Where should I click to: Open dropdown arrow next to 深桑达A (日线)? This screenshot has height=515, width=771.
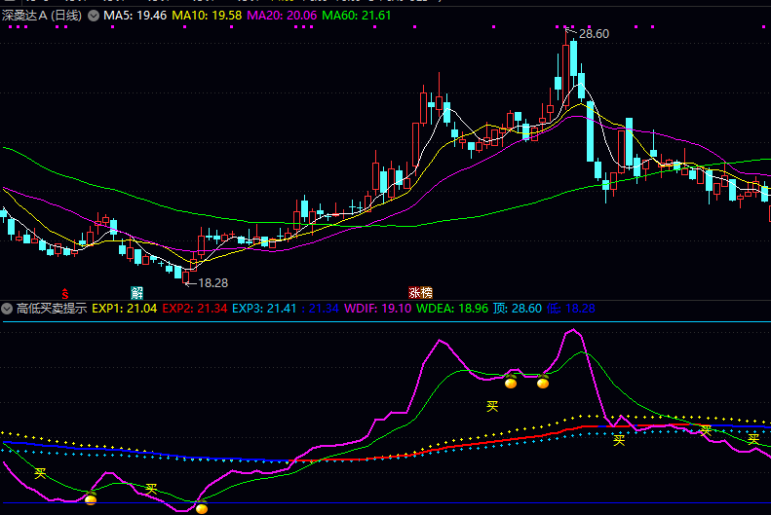tap(93, 17)
